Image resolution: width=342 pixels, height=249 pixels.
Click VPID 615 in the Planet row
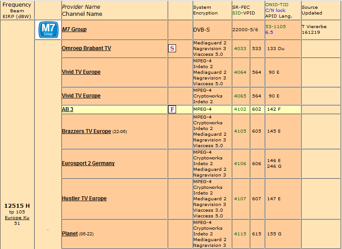click(x=256, y=234)
